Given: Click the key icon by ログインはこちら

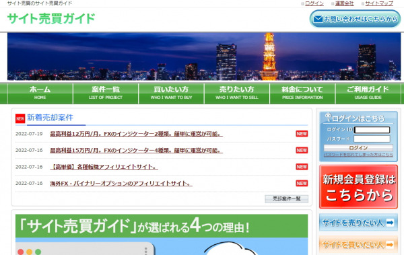Looking at the screenshot, I should [x=328, y=117].
